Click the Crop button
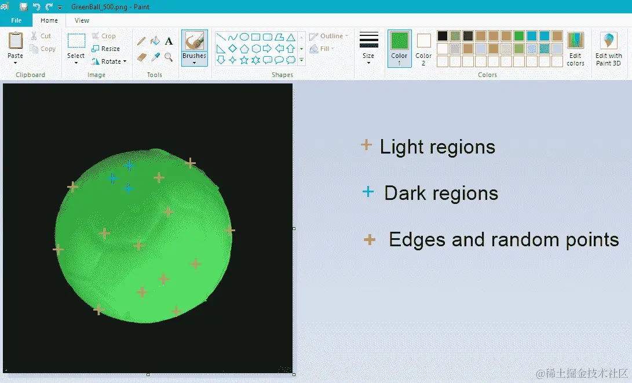 tap(104, 36)
